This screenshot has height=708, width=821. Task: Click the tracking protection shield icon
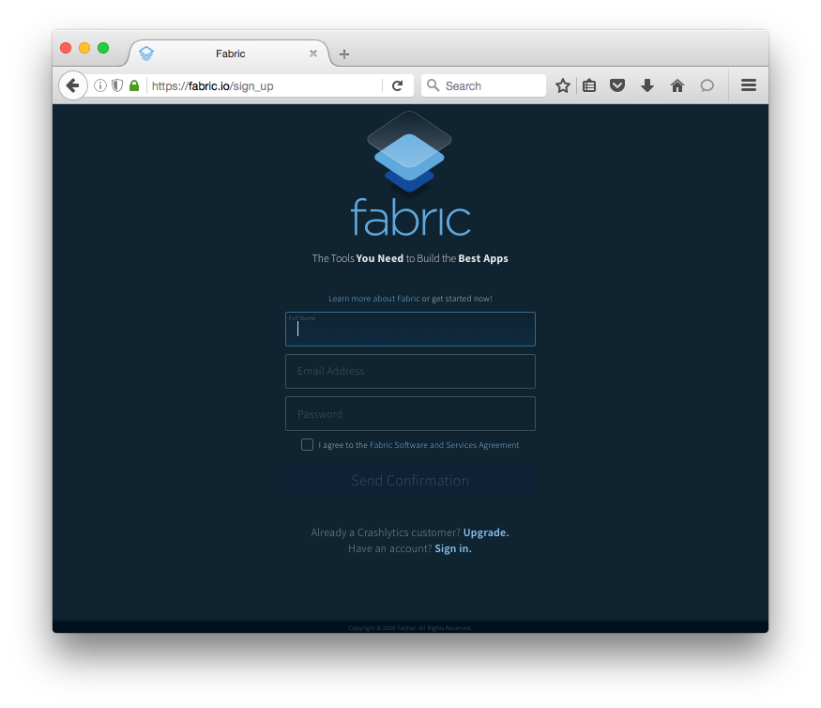pos(116,85)
